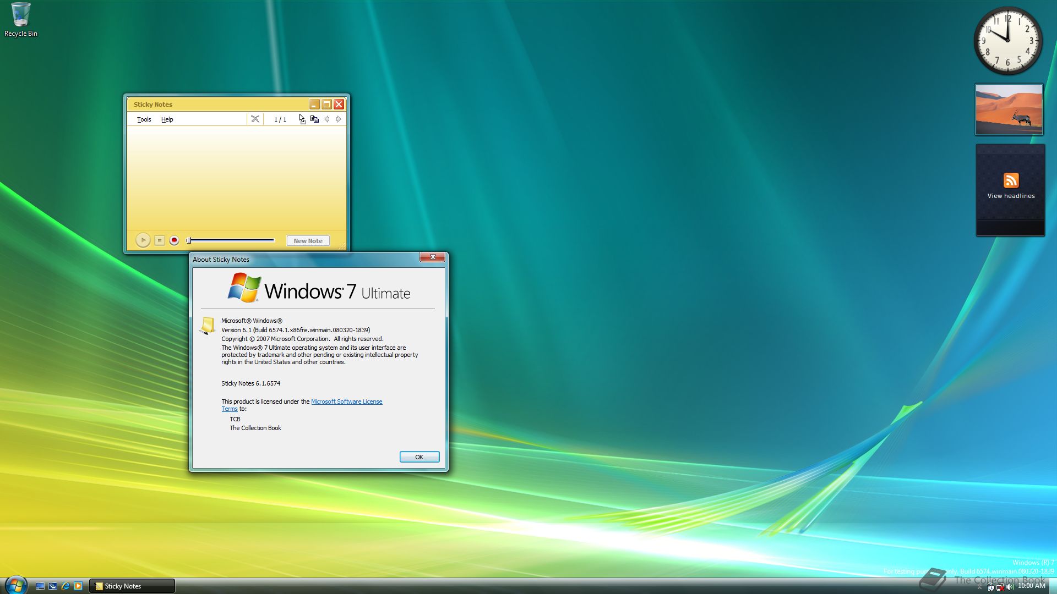This screenshot has width=1057, height=594.
Task: Open the Microsoft Software License Terms link
Action: tap(346, 402)
